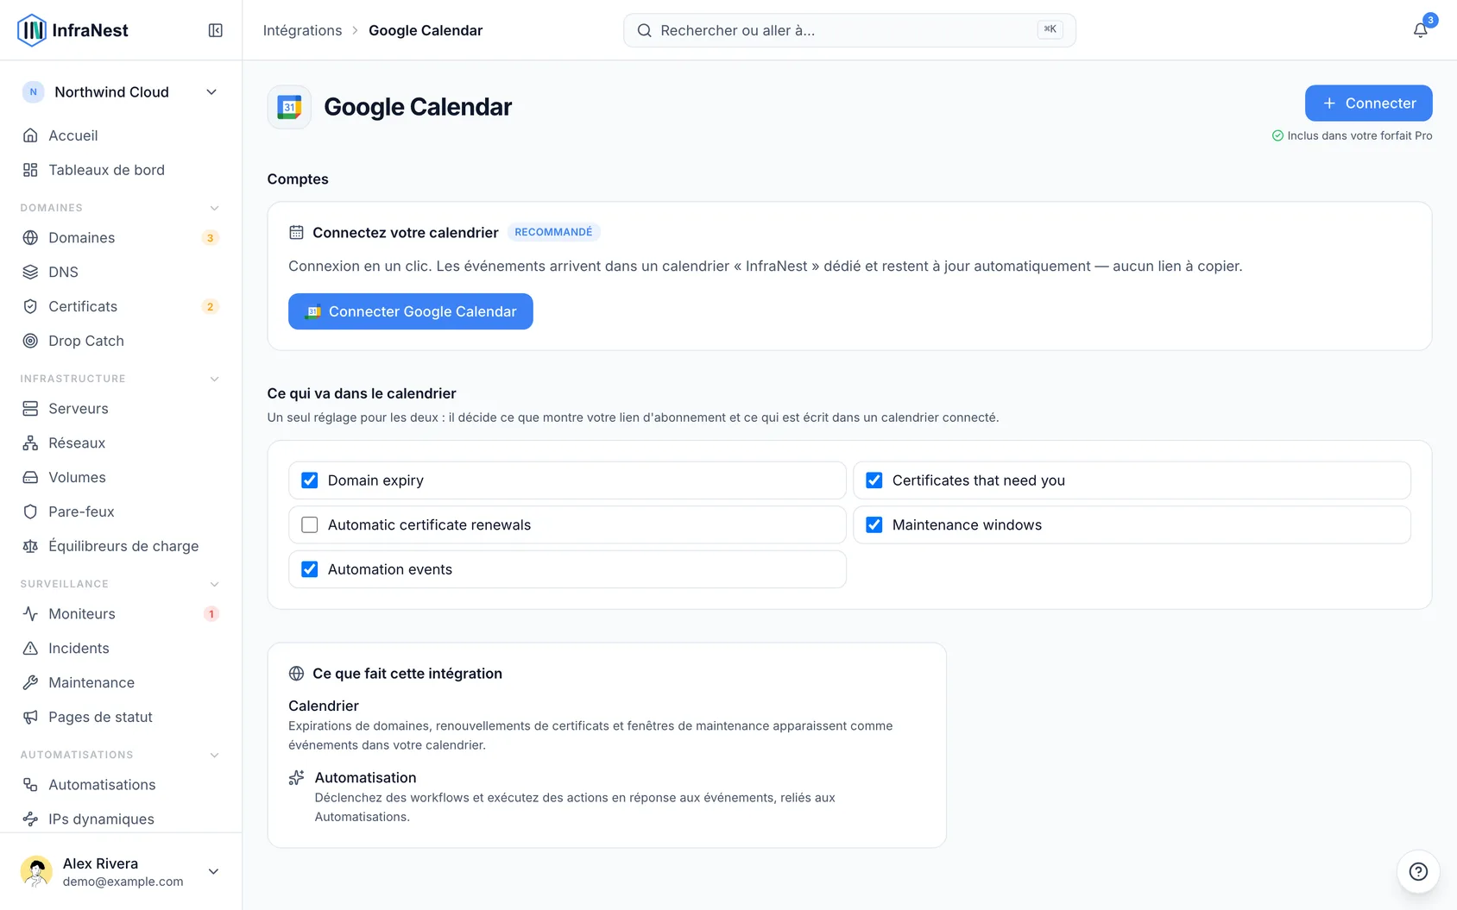Click the Incidents warning triangle icon
1457x910 pixels.
coord(30,648)
